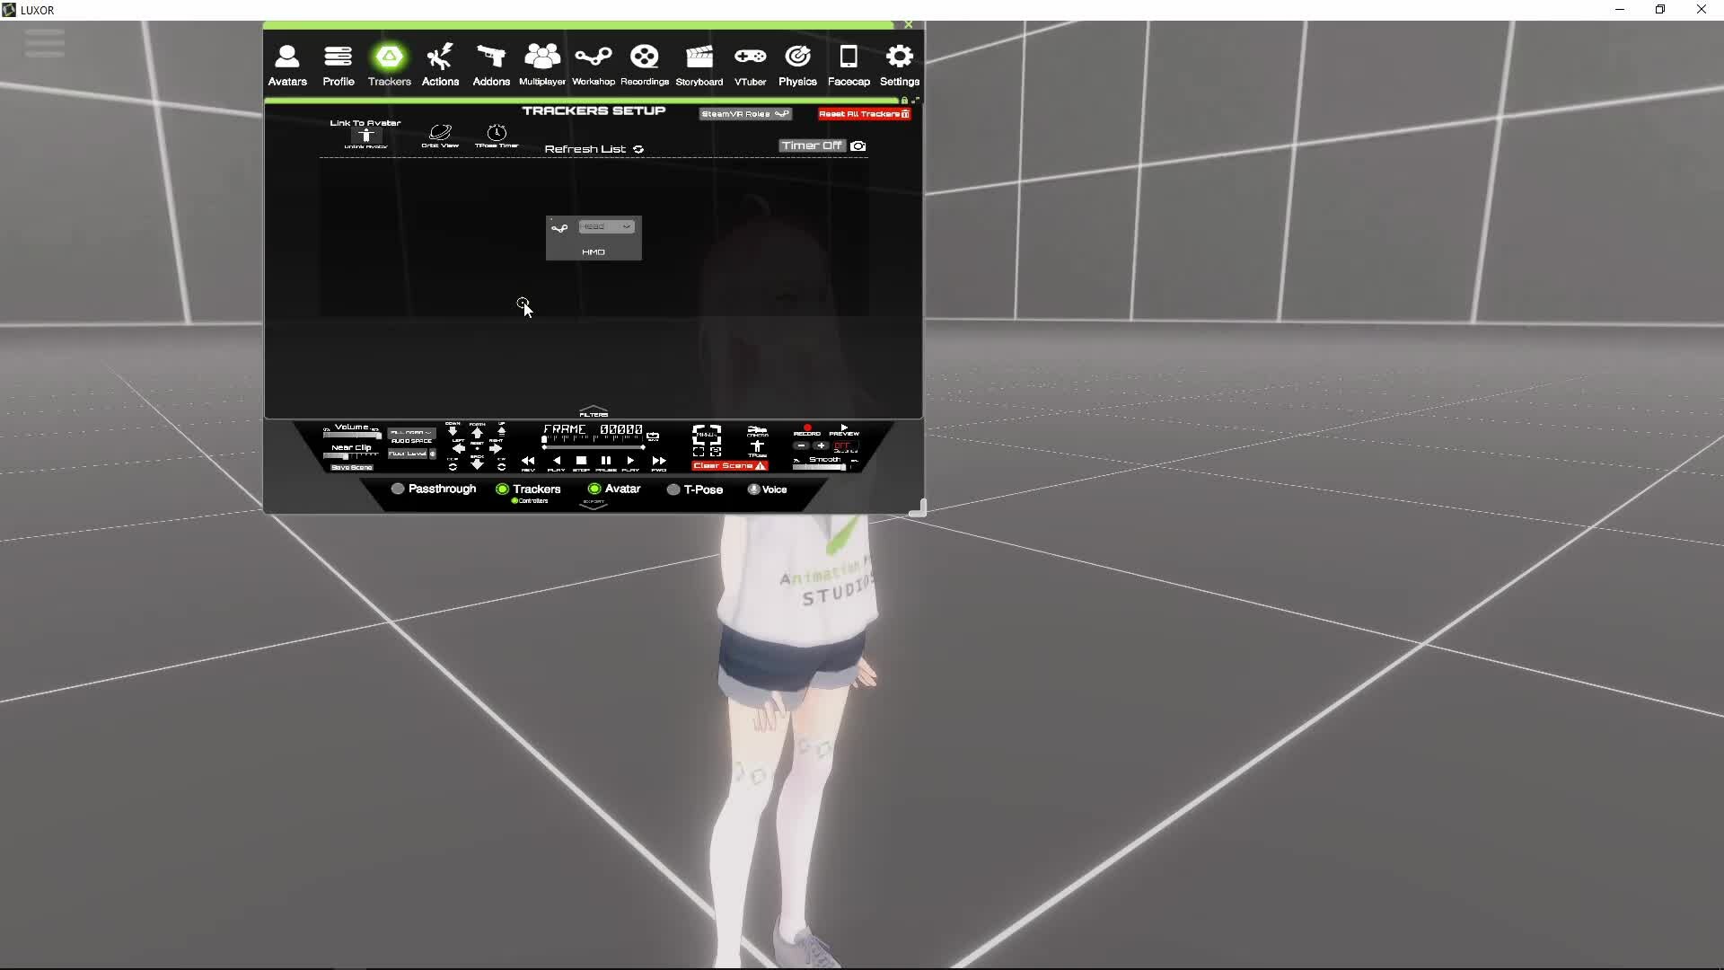Open the Storyboard tab

(699, 65)
